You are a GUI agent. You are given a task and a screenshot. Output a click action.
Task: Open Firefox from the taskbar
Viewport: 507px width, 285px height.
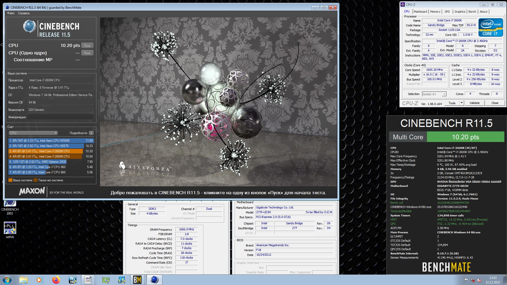pos(56,280)
